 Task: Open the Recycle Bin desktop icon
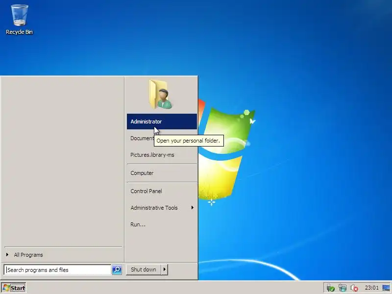tap(19, 20)
